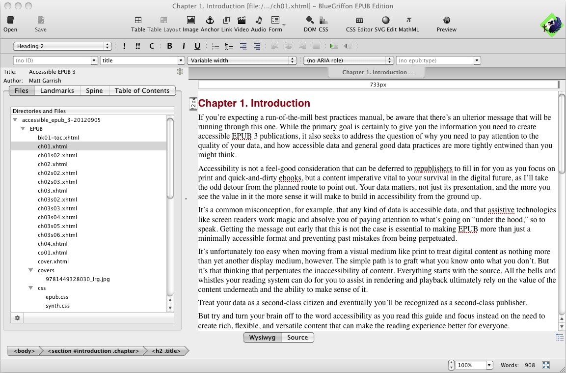
Task: Increase indentation of the paragraph
Action: coord(334,46)
